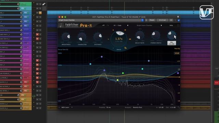Redo change in Pro-R
This screenshot has width=219, height=123.
pyautogui.click(x=108, y=25)
